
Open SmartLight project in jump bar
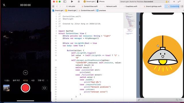[x=58, y=11]
